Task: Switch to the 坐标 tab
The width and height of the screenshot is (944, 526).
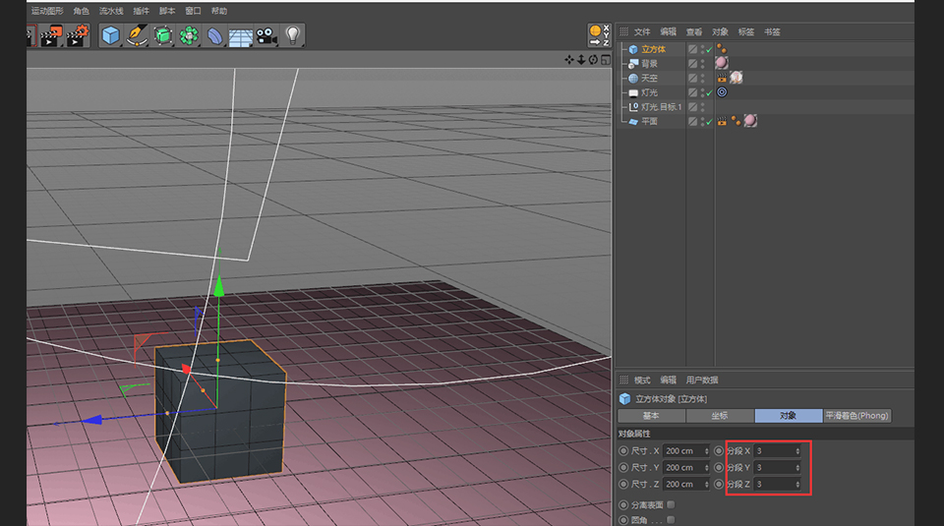Action: pyautogui.click(x=719, y=416)
